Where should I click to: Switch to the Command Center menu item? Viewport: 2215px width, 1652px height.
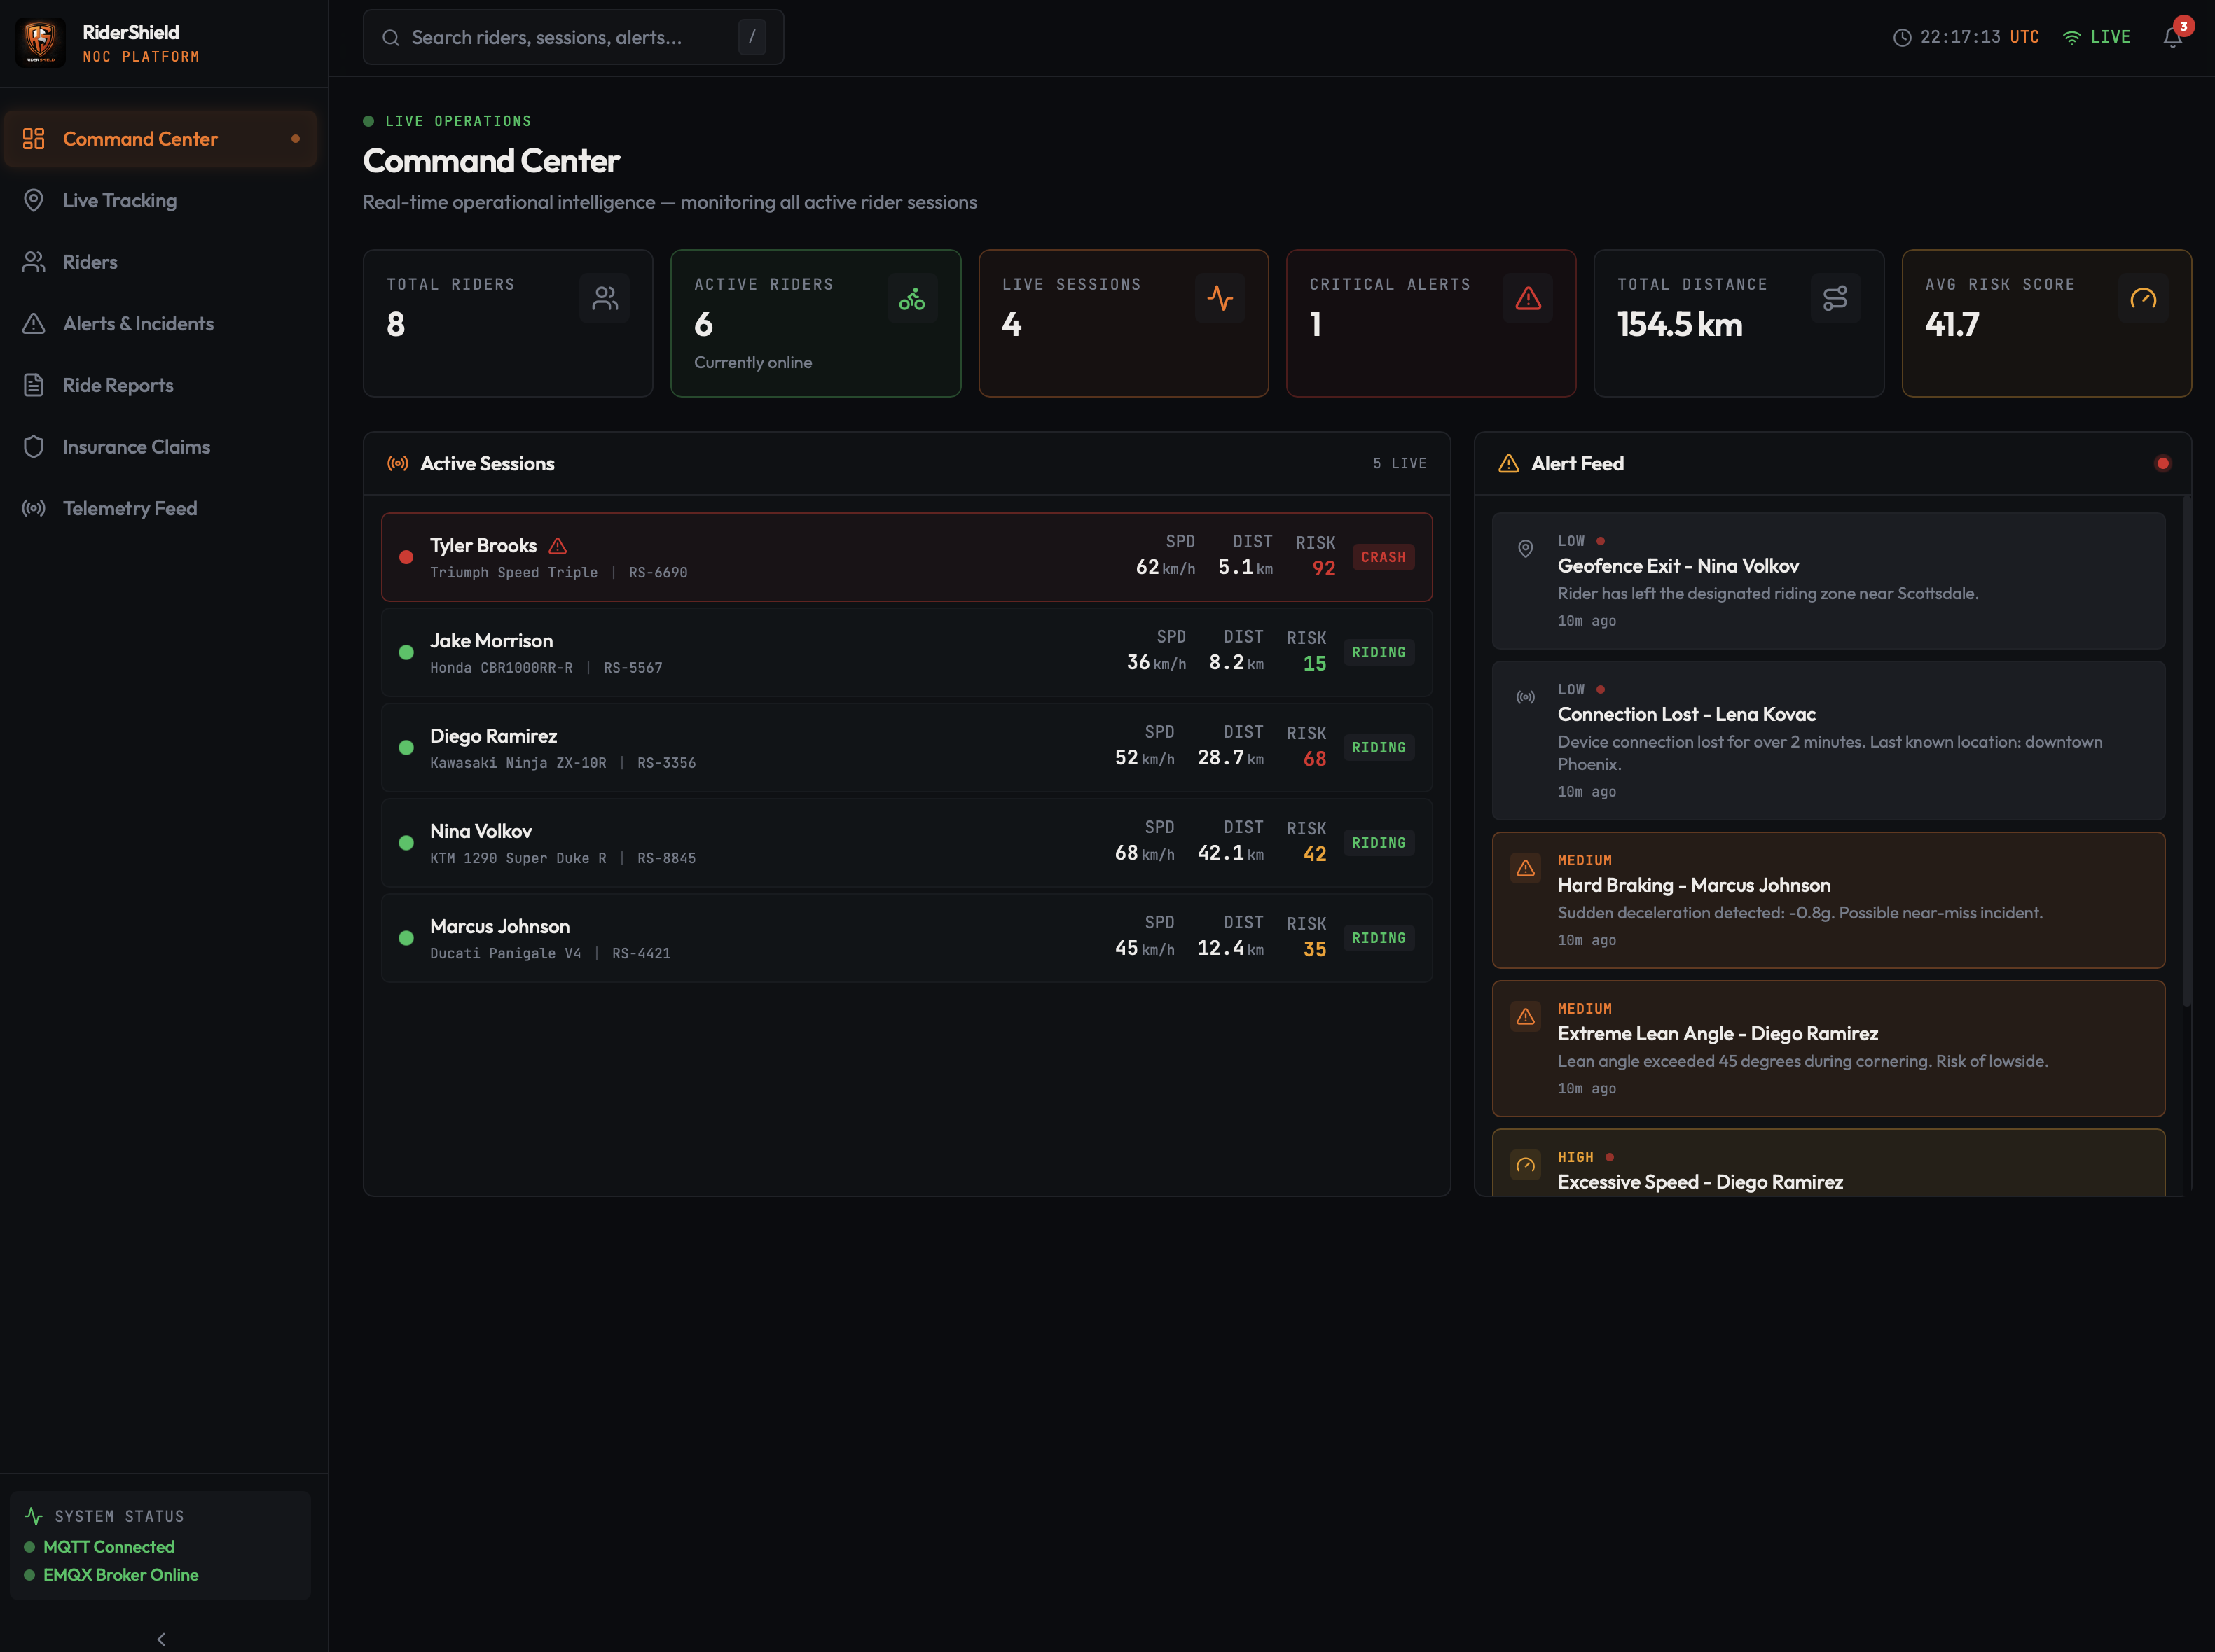coord(140,139)
